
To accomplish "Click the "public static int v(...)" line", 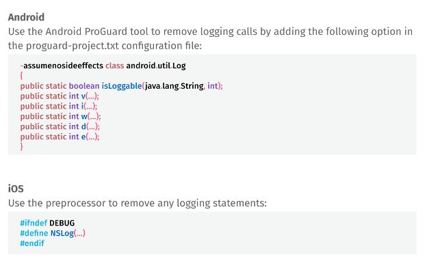I will click(x=60, y=96).
